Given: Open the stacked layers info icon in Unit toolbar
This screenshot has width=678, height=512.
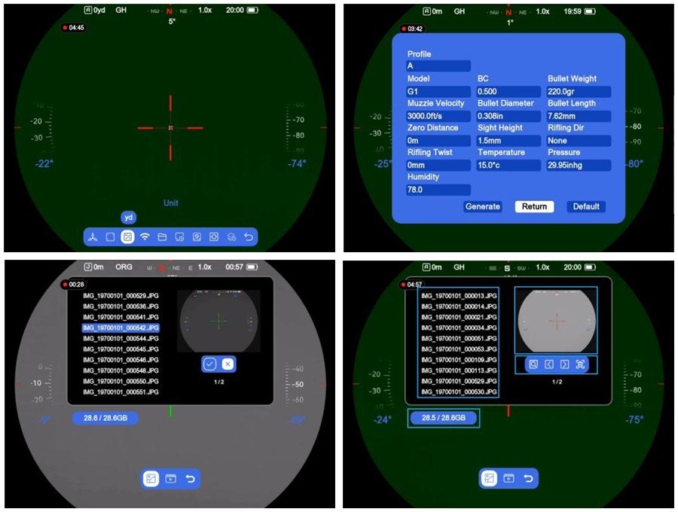Looking at the screenshot, I should [x=231, y=236].
